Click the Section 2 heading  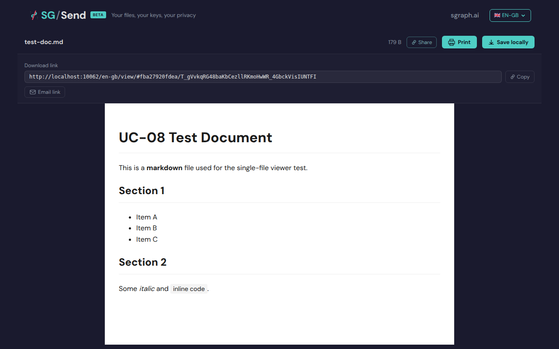tap(142, 262)
